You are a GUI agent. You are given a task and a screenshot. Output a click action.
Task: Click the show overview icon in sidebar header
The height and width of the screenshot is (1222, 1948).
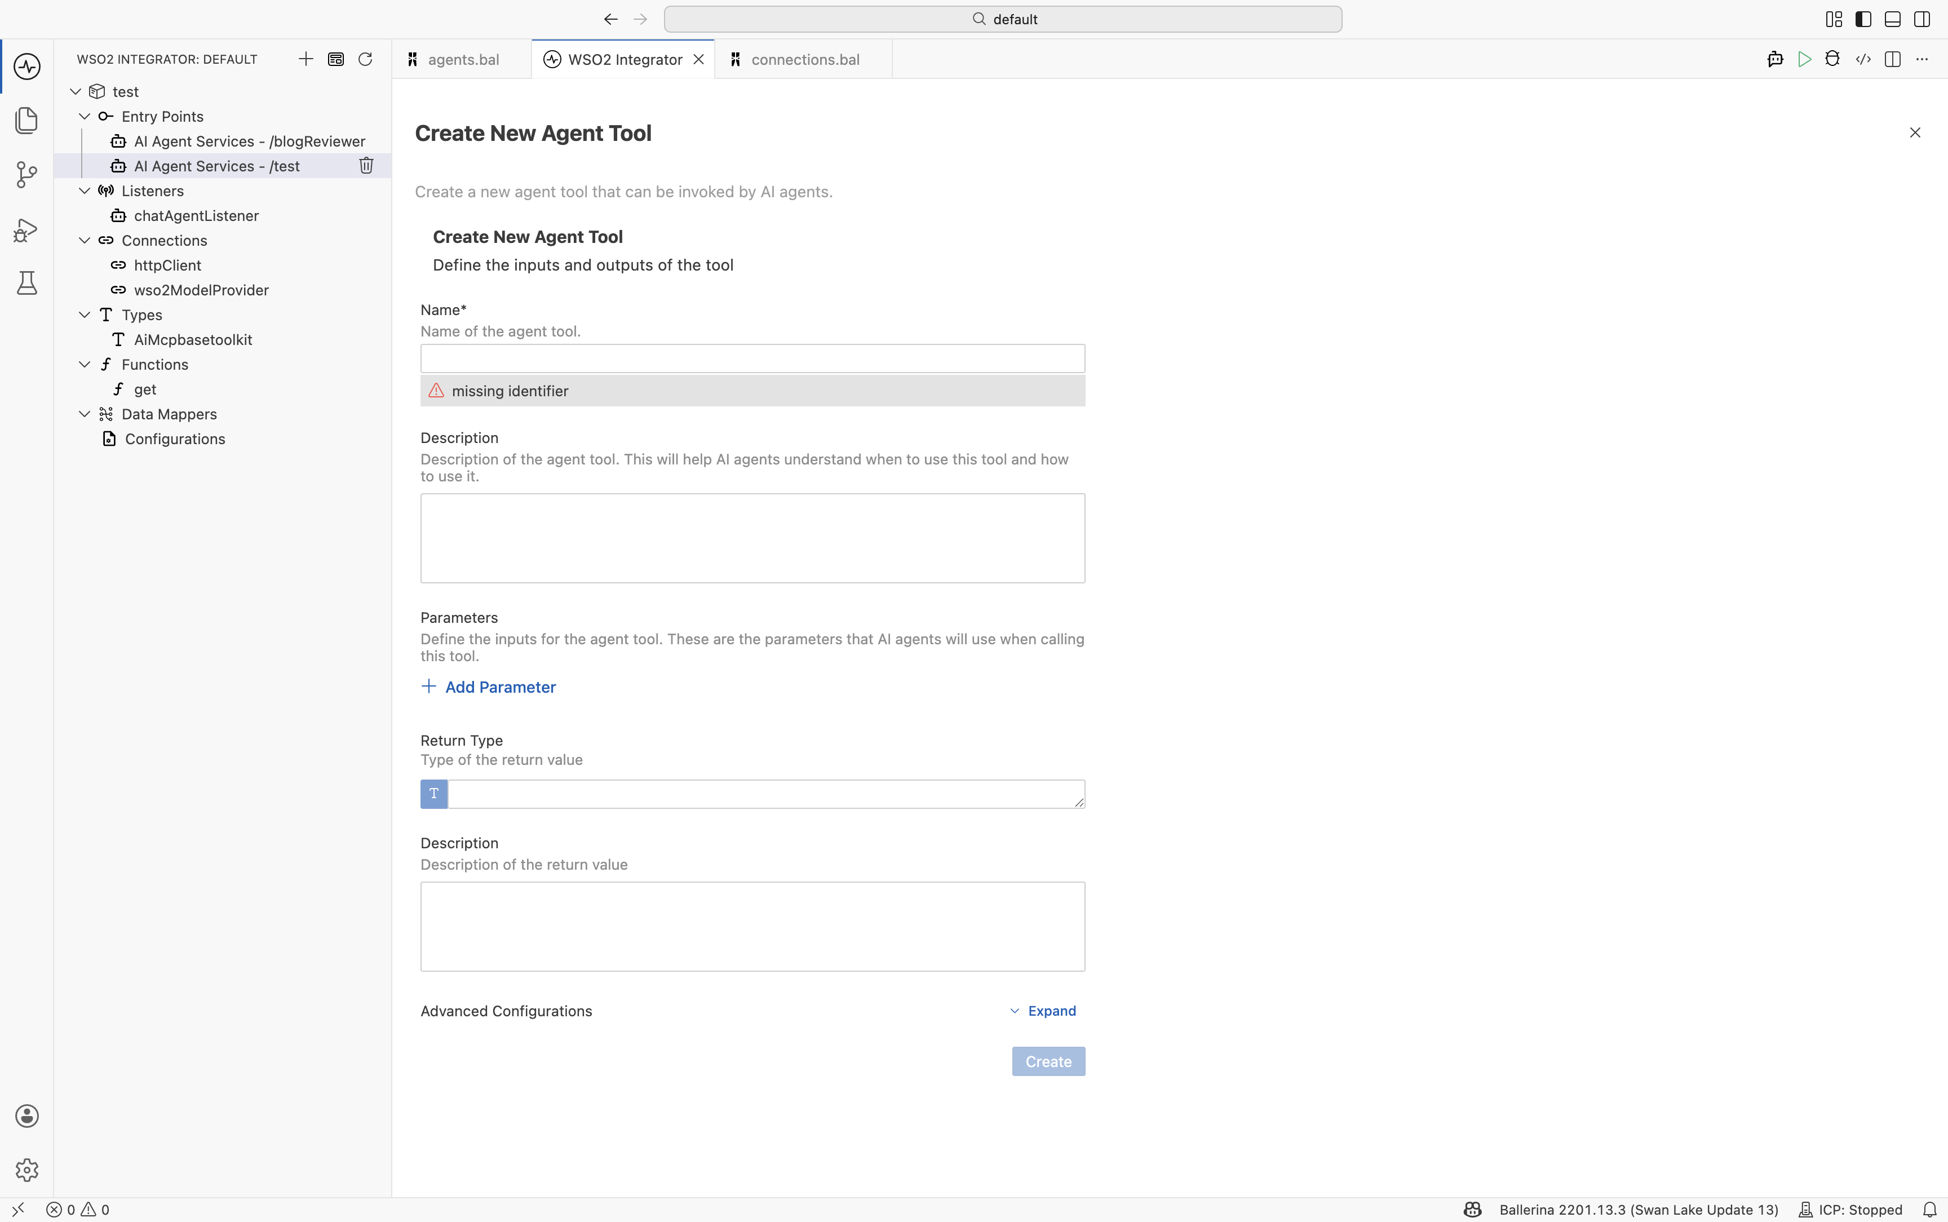[336, 59]
